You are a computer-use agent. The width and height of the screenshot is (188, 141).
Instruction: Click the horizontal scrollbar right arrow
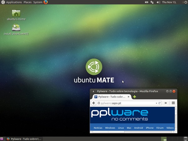click(x=174, y=132)
